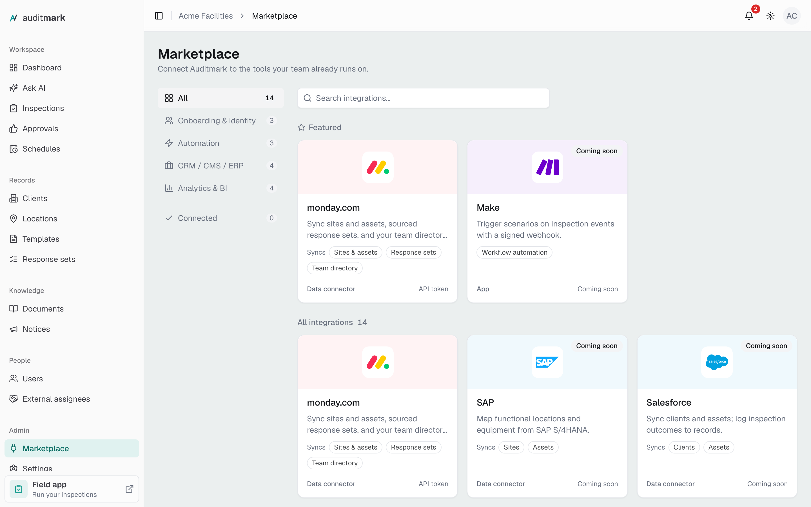Image resolution: width=811 pixels, height=507 pixels.
Task: Click the Users people icon
Action: (x=14, y=379)
